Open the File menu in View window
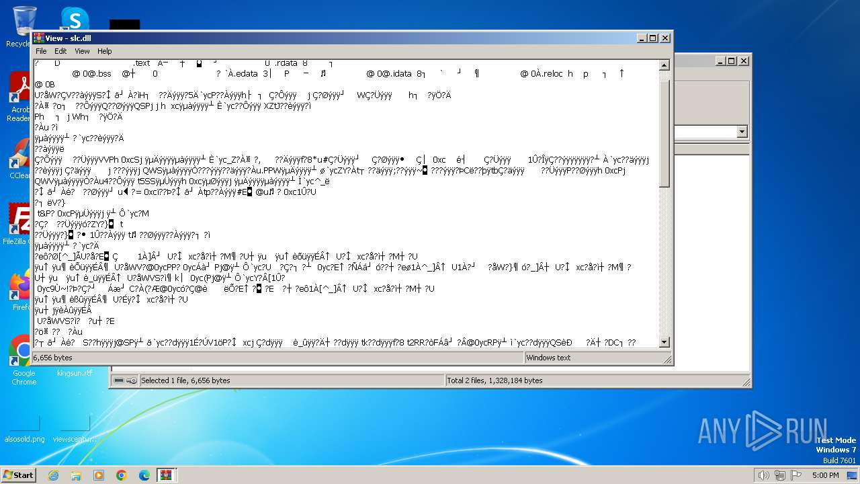This screenshot has width=860, height=484. [41, 51]
